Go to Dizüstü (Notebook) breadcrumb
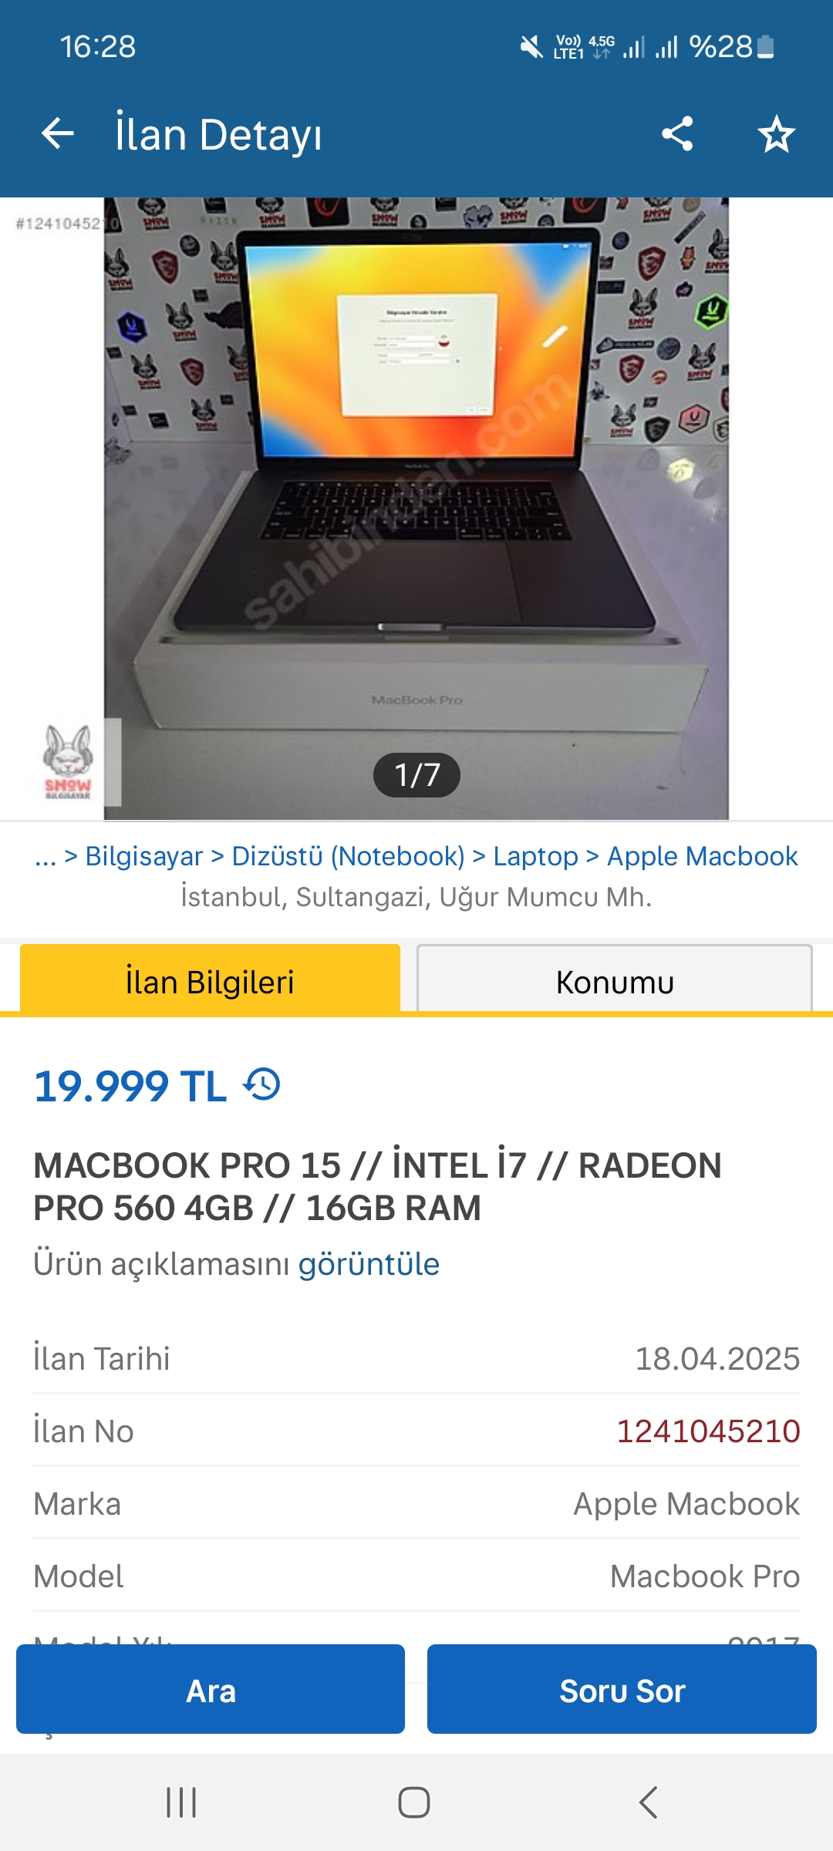 tap(349, 856)
